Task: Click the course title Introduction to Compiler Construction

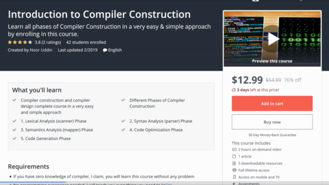Action: pyautogui.click(x=99, y=14)
